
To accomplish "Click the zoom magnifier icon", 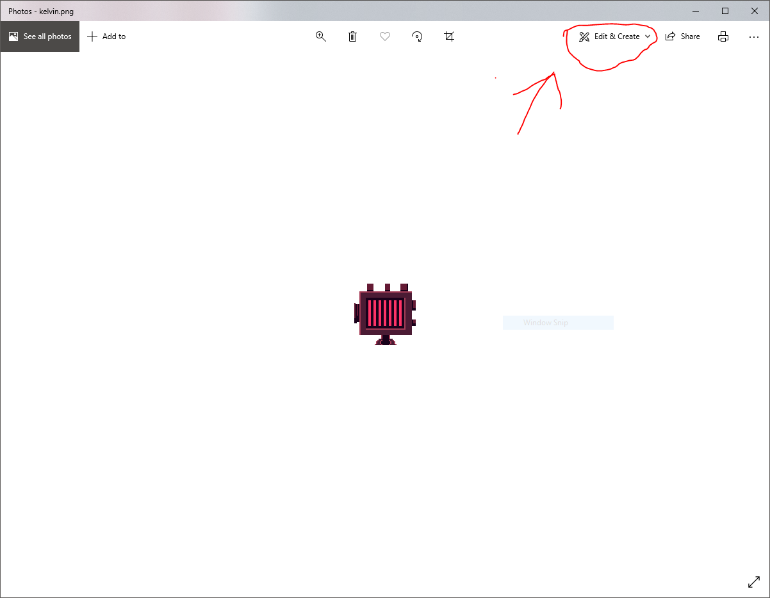I will coord(321,36).
